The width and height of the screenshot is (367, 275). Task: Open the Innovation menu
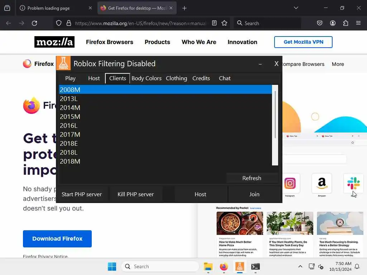(242, 42)
